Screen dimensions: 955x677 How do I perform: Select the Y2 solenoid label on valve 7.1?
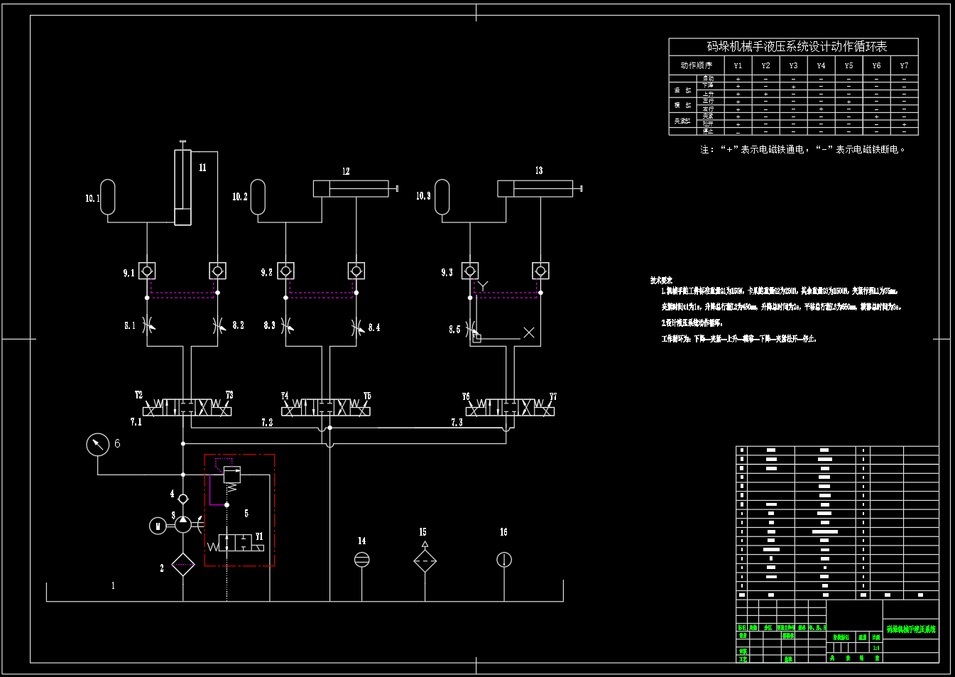coord(139,395)
